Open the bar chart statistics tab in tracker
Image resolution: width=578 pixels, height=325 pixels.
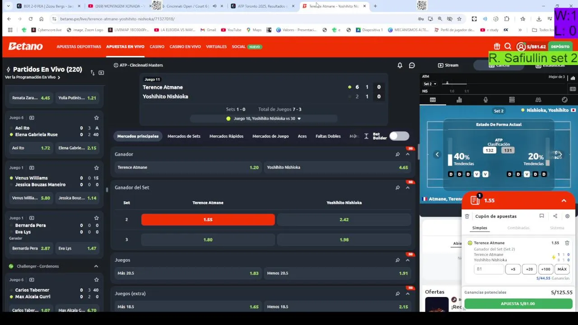tap(459, 100)
